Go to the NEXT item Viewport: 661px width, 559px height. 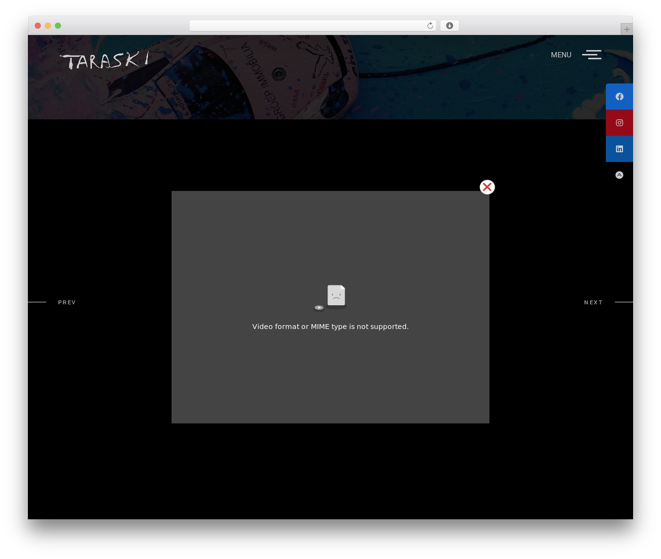click(x=593, y=302)
